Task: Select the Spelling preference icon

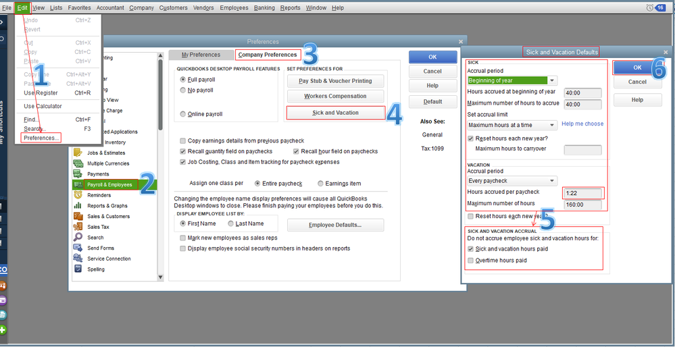Action: pos(78,269)
